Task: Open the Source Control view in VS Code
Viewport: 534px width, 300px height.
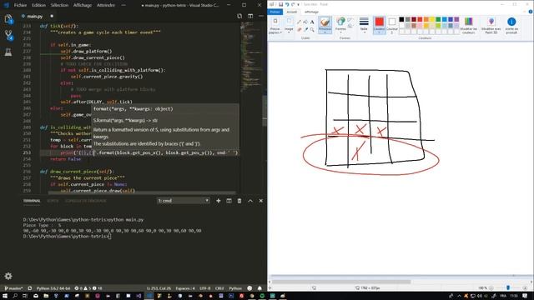Action: 8,35
